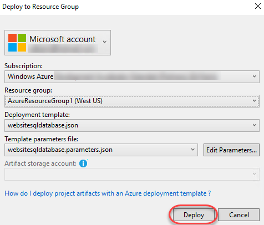This screenshot has height=225, width=264.
Task: Select the websitesqldatabase.parameters.json field
Action: point(101,150)
